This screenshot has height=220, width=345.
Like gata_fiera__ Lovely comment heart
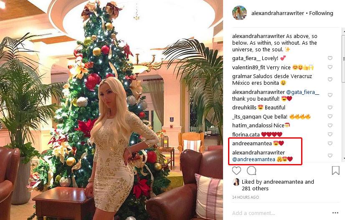coord(330,58)
